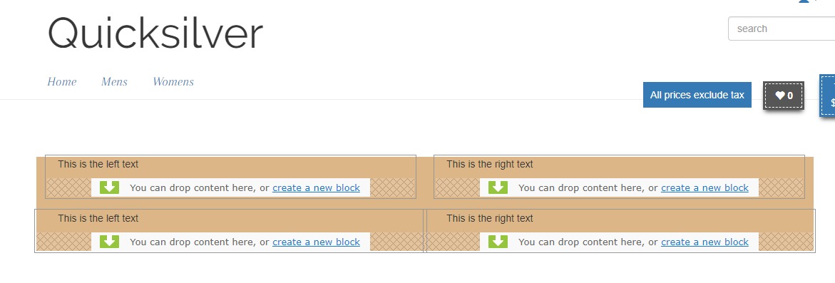Click create a new block link, lower left area
Viewport: 835px width, 283px height.
click(317, 242)
